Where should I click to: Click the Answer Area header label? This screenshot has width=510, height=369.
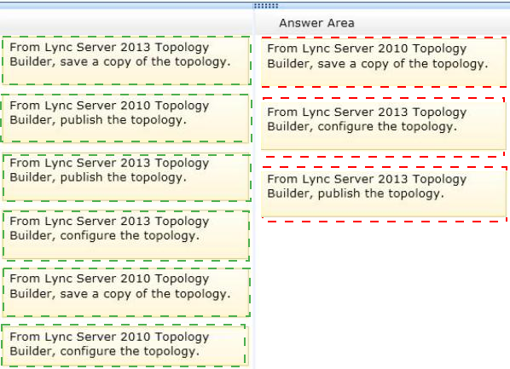pos(316,23)
